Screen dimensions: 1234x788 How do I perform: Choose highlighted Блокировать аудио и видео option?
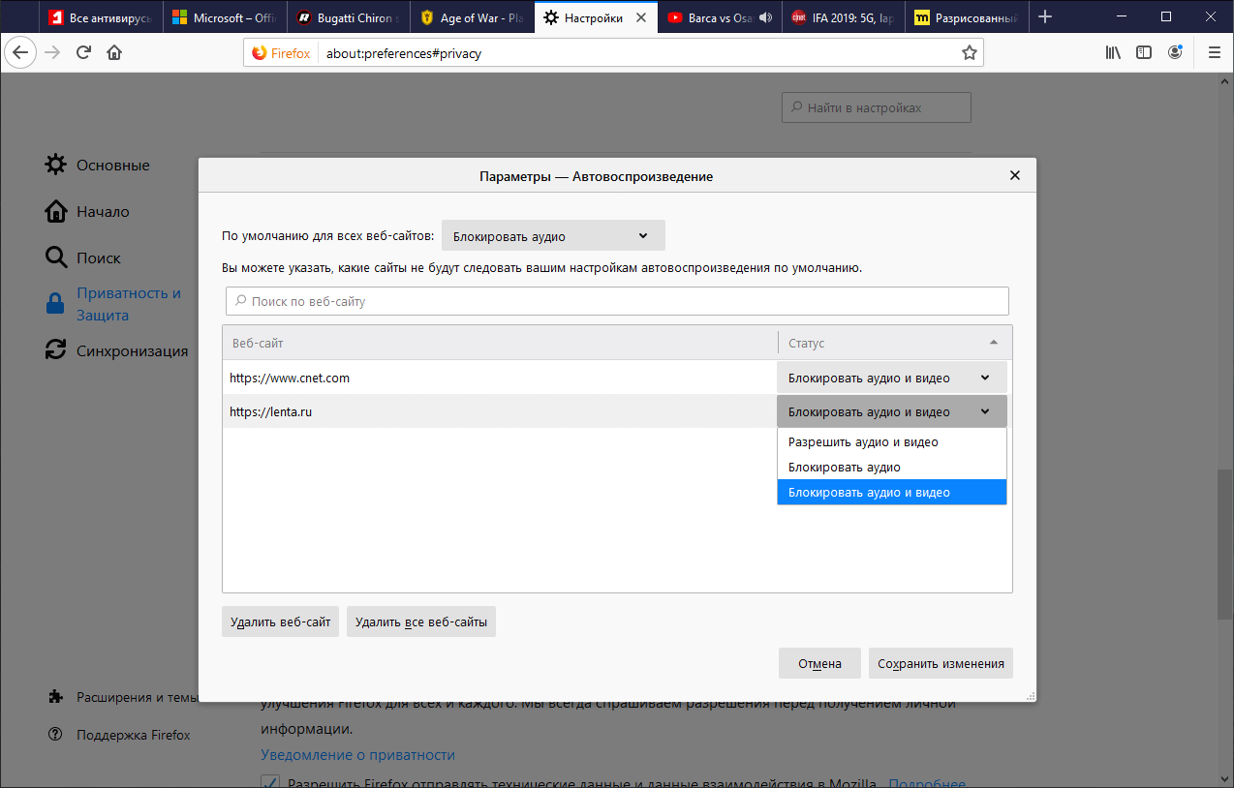[x=892, y=493]
